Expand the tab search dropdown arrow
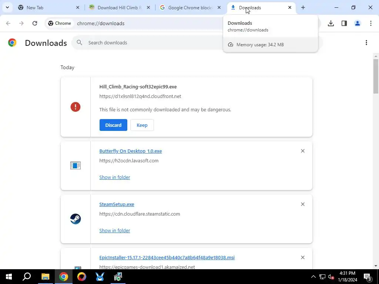 pos(7,7)
